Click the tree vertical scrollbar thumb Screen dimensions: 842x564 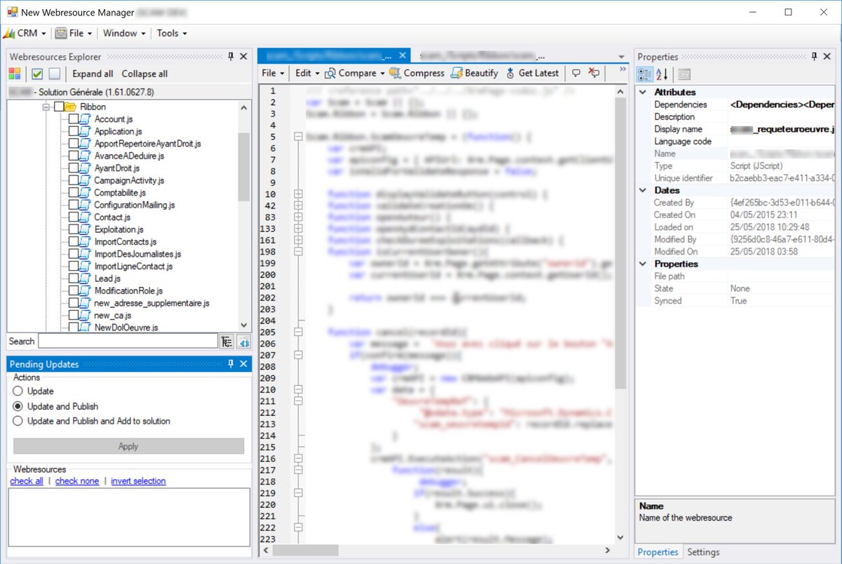244,167
